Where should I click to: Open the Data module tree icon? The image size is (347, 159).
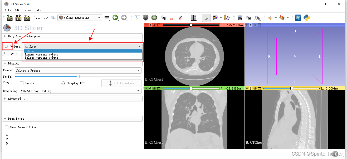coord(137,18)
